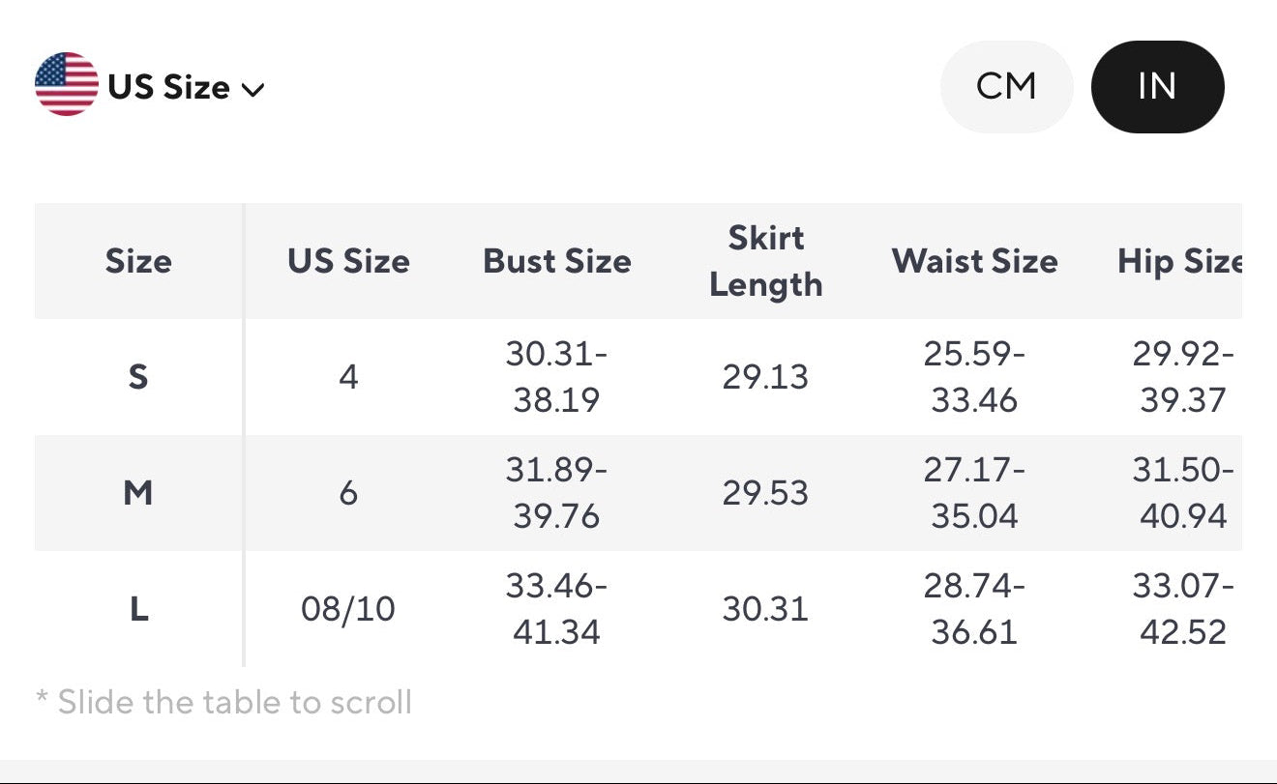The image size is (1277, 784).
Task: Click the Size column header
Action: 137,261
